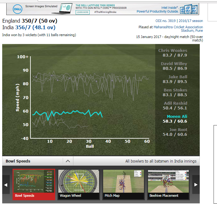
Task: Collapse the Bowl Speeds panel chevron
Action: tap(68, 161)
